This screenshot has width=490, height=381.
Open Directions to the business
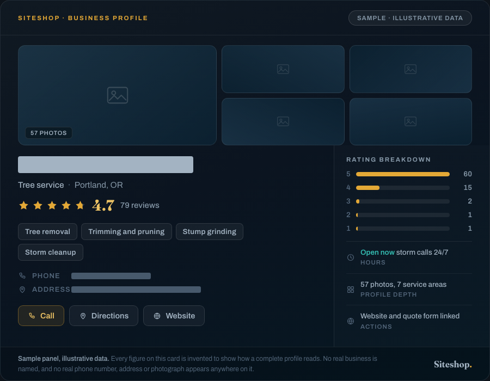(103, 316)
